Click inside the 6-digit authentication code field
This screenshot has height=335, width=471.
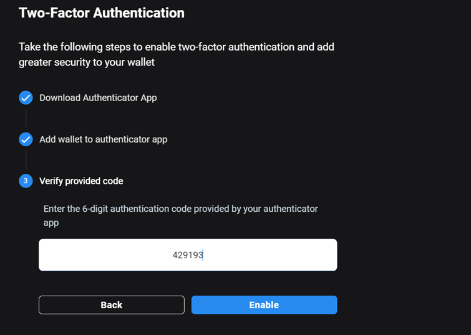pyautogui.click(x=188, y=255)
